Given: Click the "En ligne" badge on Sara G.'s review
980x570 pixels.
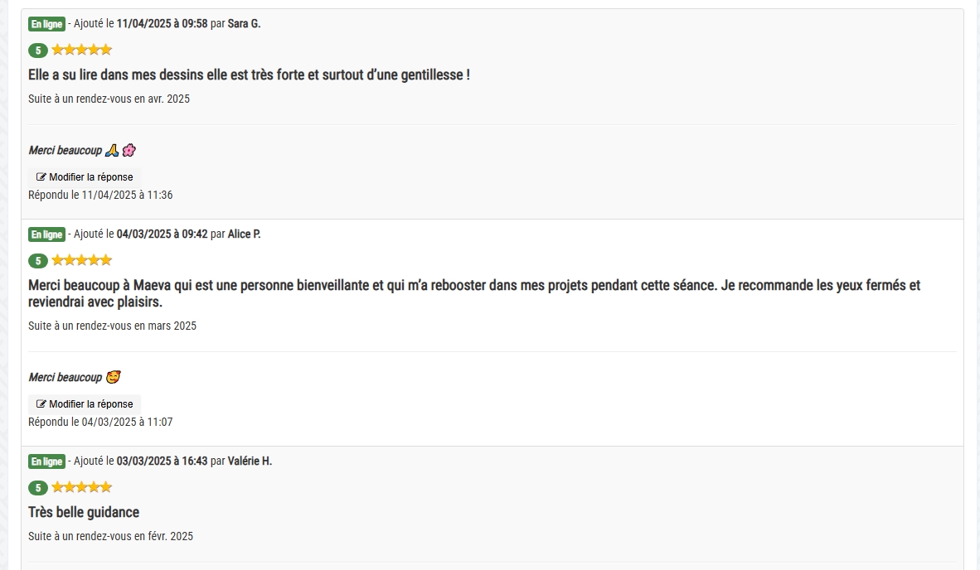Looking at the screenshot, I should 47,24.
